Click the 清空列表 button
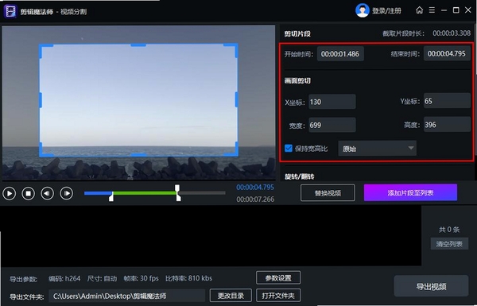 click(449, 244)
